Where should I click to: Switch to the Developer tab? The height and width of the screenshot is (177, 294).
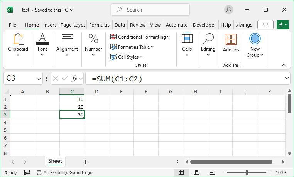[204, 25]
